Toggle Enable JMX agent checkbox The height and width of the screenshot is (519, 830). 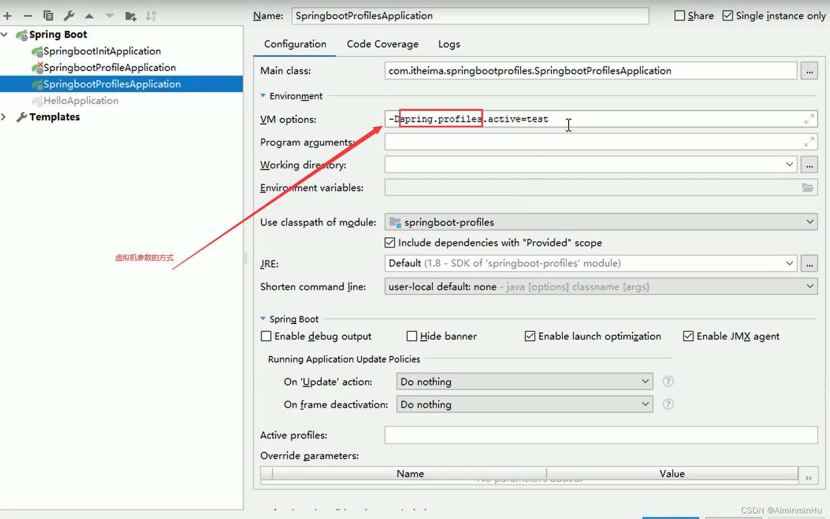click(688, 336)
